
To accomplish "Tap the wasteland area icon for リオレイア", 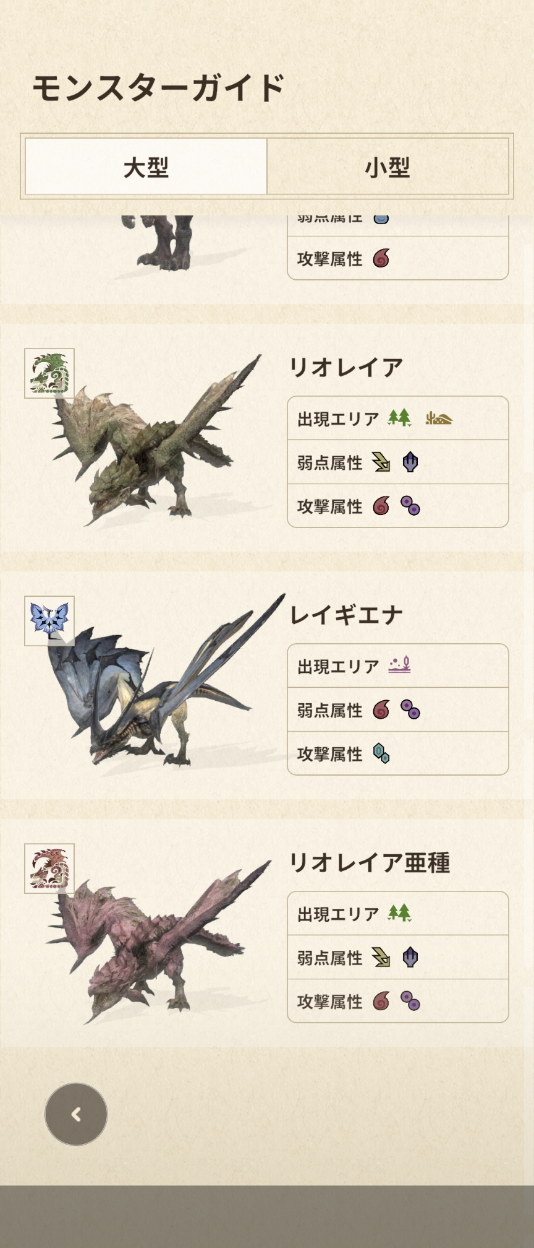I will [x=439, y=419].
